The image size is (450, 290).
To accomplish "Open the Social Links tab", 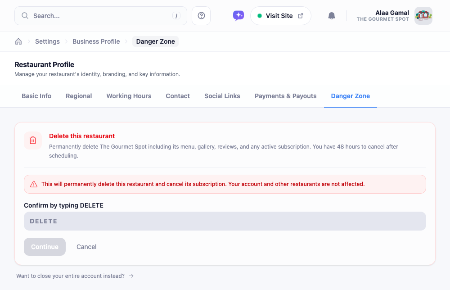I will pos(222,96).
